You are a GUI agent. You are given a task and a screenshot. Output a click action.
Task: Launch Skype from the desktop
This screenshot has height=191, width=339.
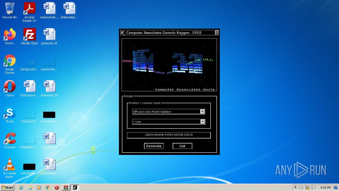10,115
